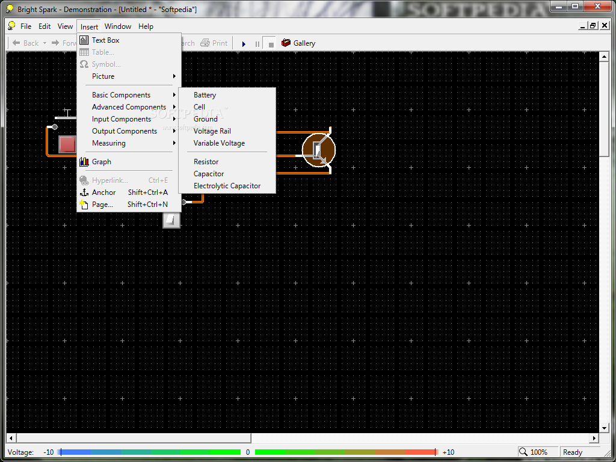
Task: Start the simulation with the play button
Action: click(x=244, y=43)
